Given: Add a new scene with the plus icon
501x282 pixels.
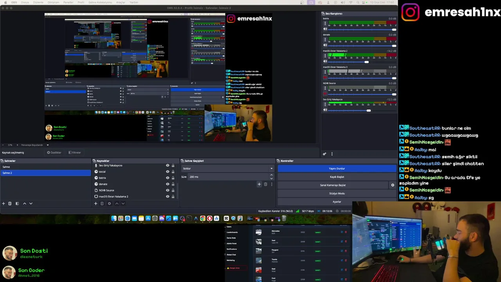Looking at the screenshot, I should (4, 204).
